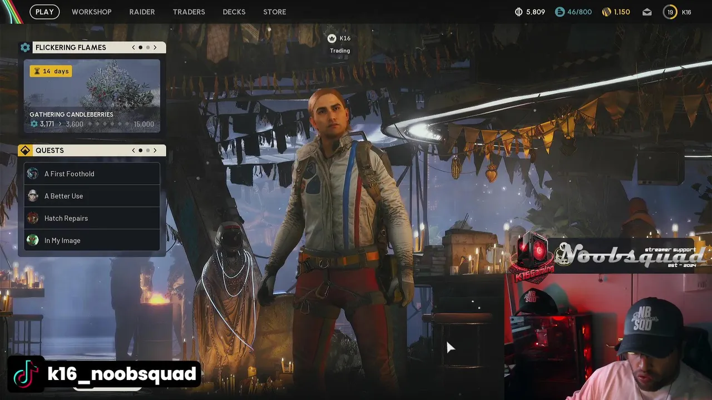Click the Trading status text

(340, 51)
